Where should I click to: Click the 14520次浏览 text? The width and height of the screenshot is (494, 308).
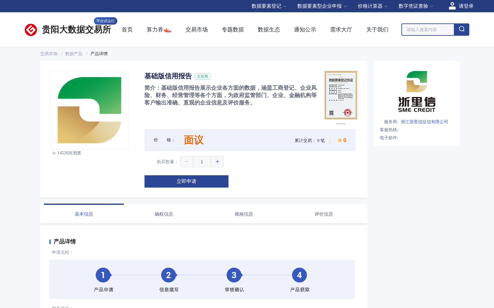[69, 153]
